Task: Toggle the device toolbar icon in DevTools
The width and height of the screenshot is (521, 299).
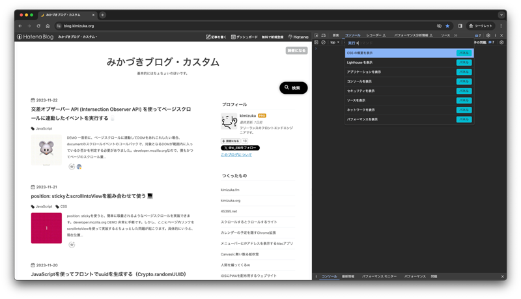Action: pos(323,36)
